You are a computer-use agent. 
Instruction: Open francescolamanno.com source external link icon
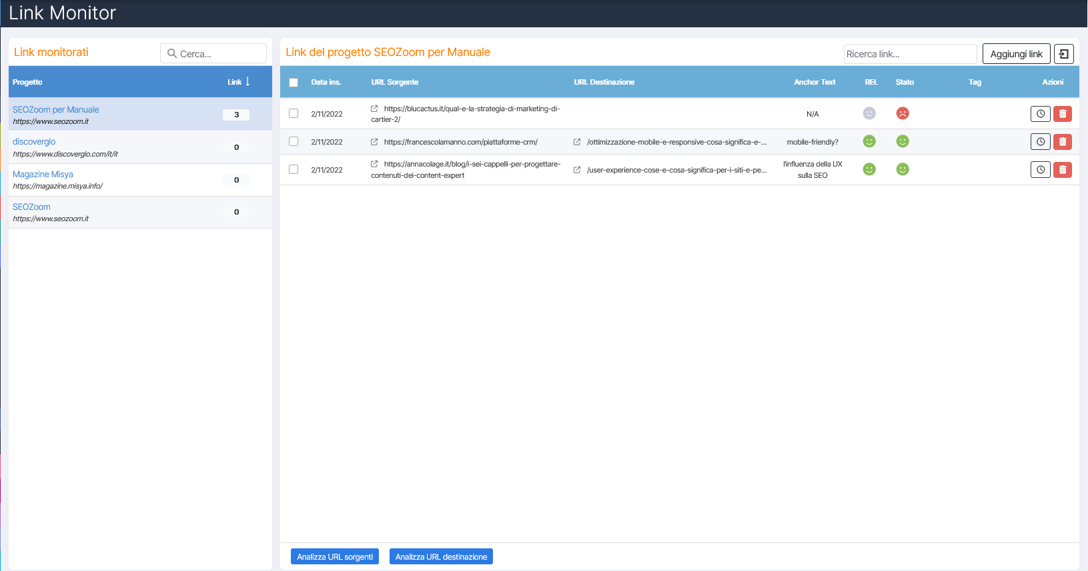click(x=374, y=142)
